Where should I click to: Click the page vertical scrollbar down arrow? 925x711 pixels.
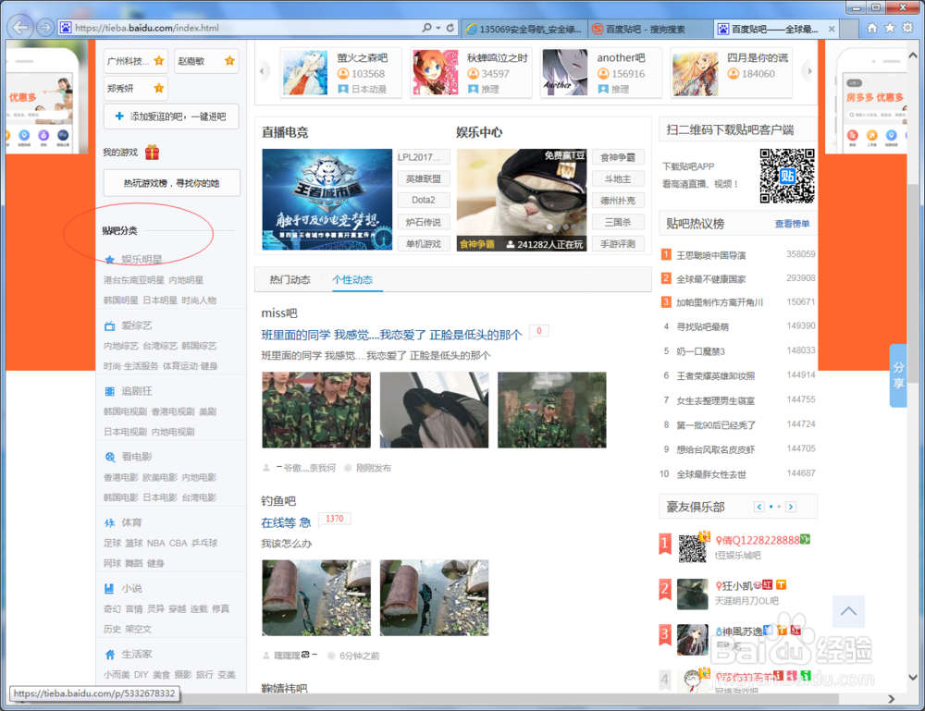tap(913, 677)
